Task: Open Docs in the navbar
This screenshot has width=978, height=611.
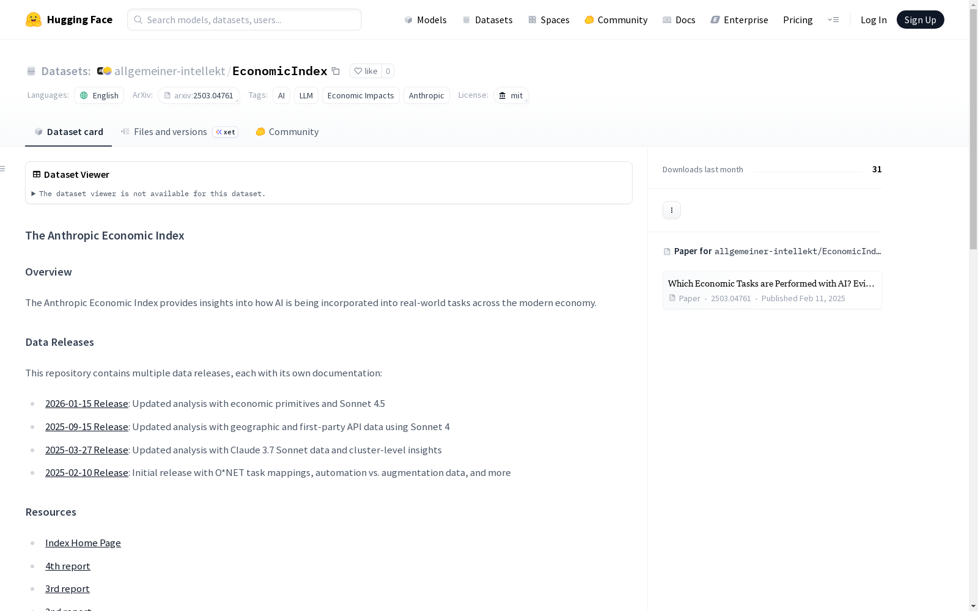Action: [x=679, y=20]
